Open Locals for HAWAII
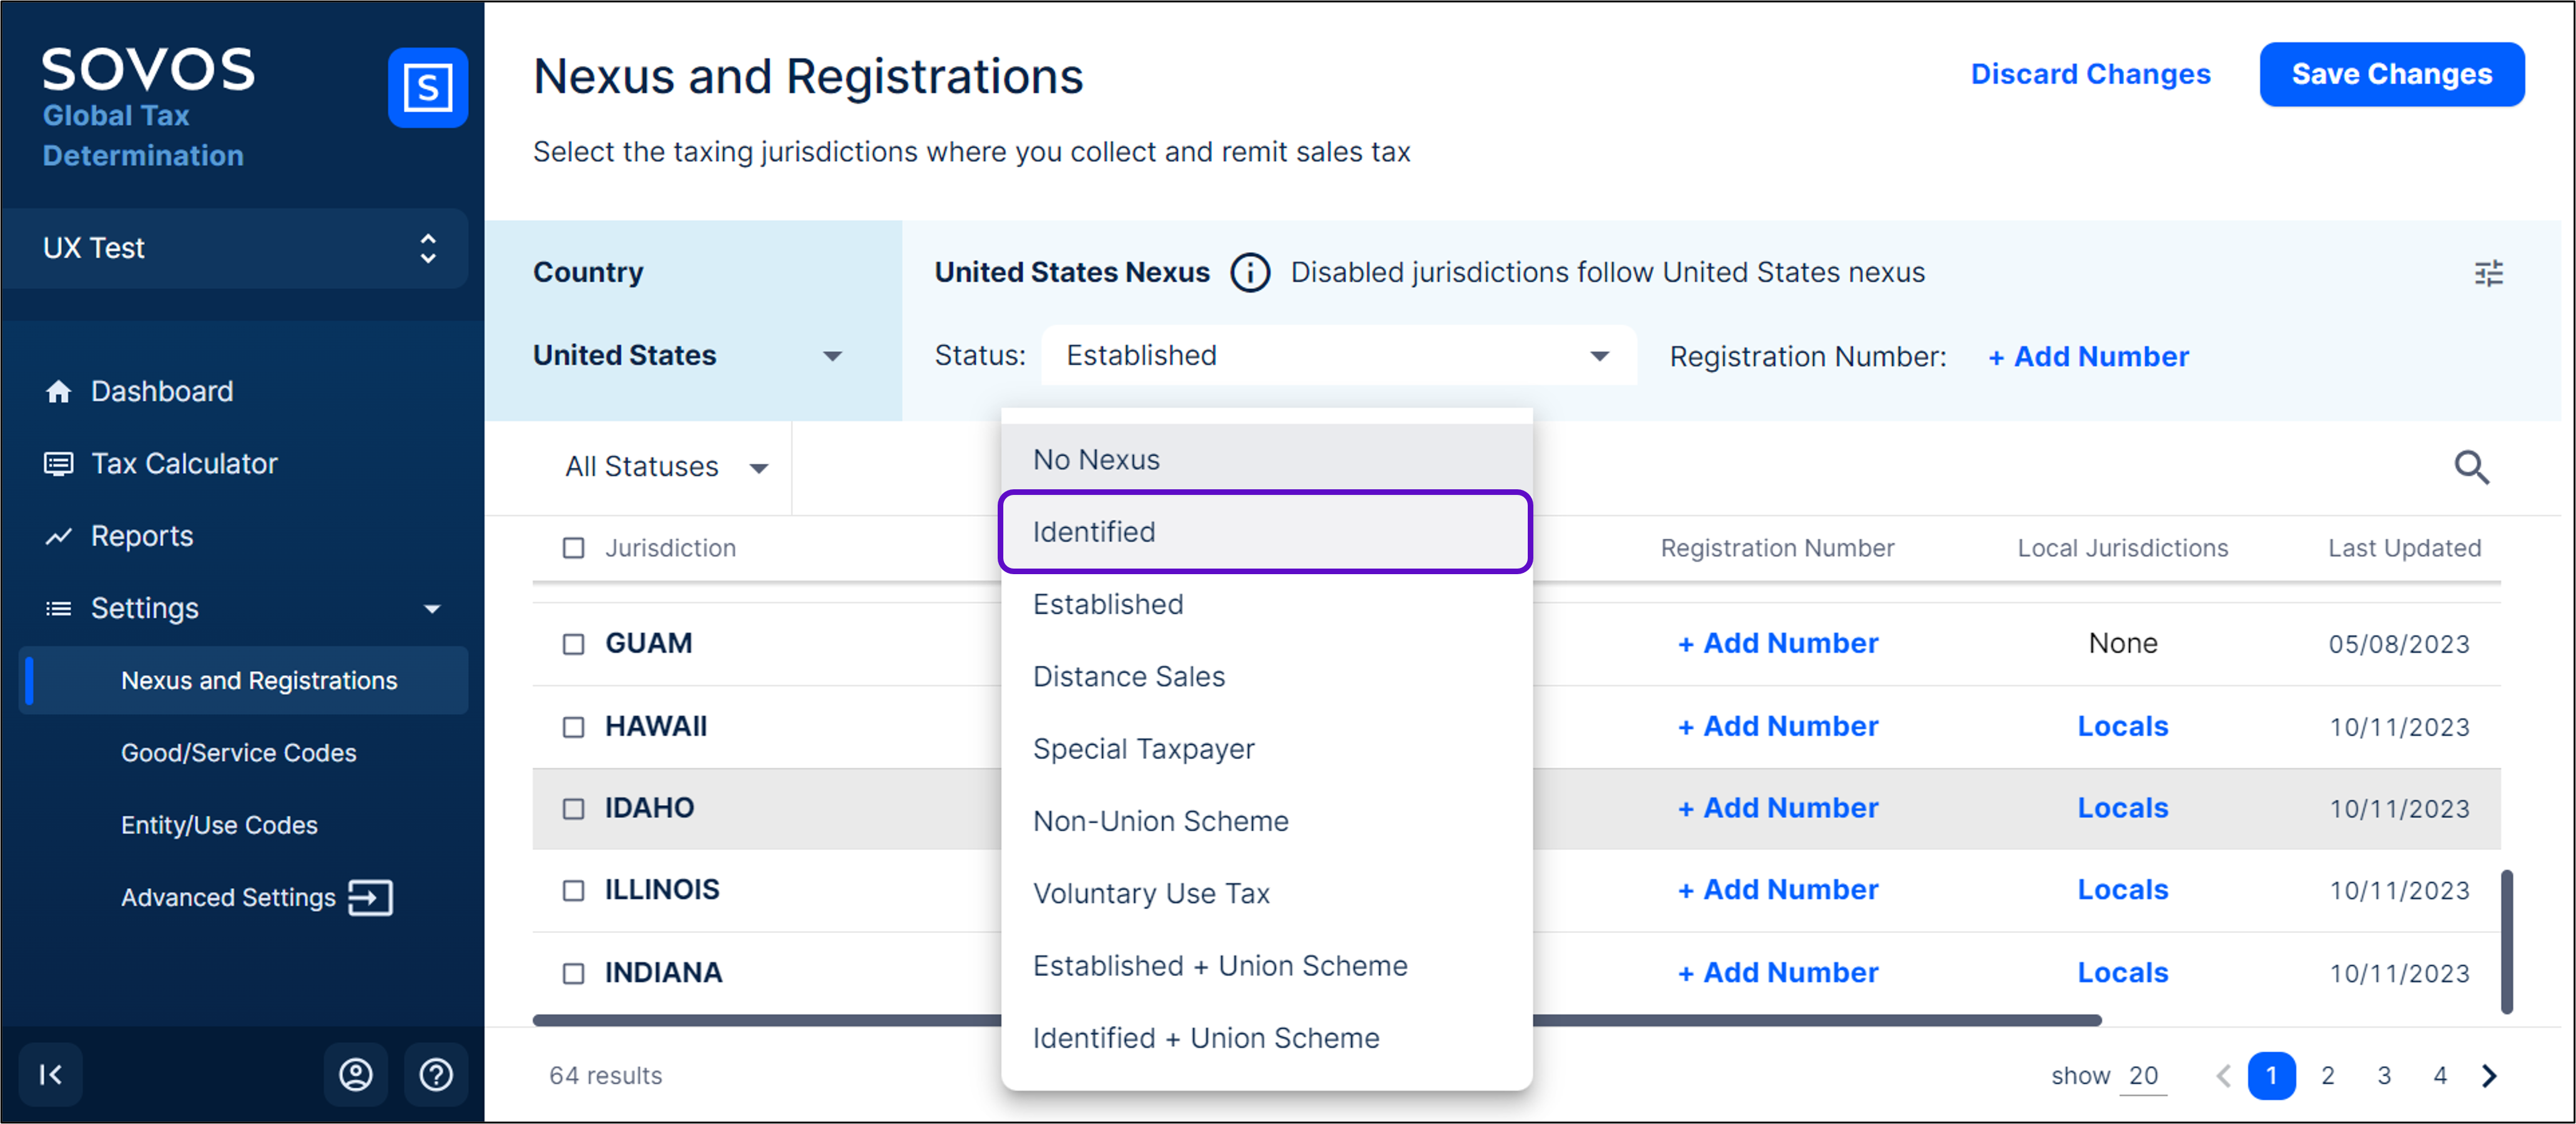This screenshot has width=2576, height=1124. pyautogui.click(x=2123, y=727)
